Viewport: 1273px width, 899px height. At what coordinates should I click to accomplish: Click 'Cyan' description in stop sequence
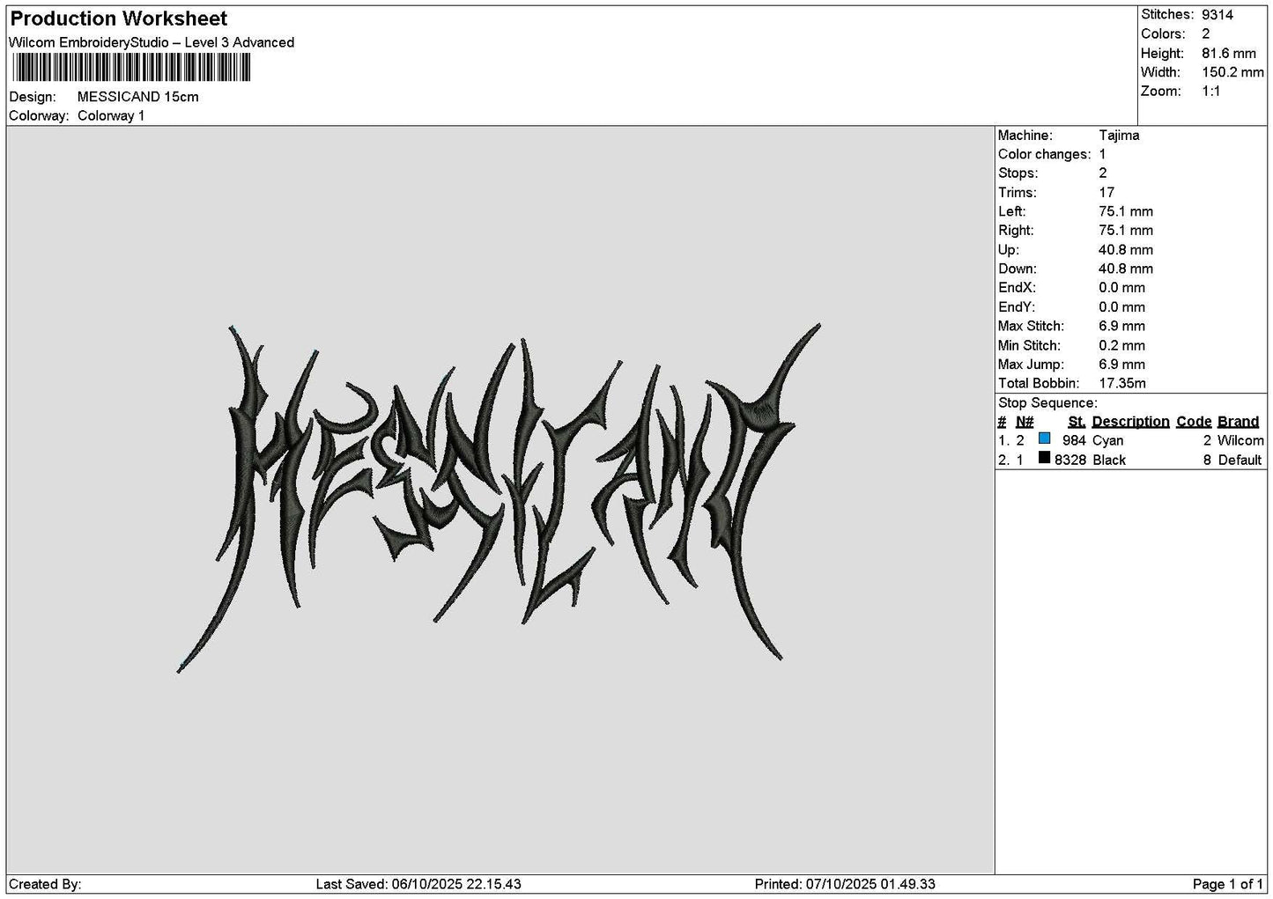(x=1107, y=441)
